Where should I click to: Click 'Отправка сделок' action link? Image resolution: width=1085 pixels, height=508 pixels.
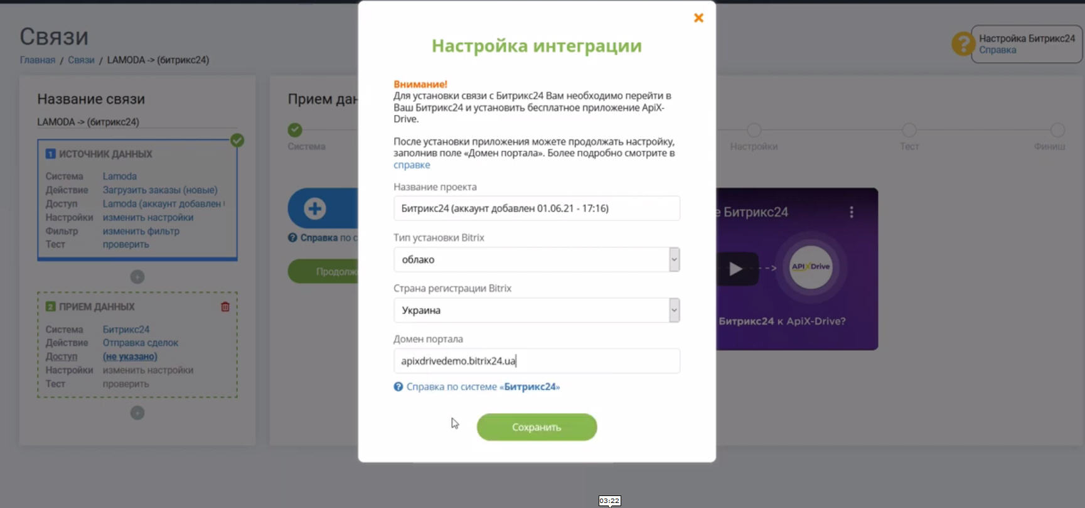(x=141, y=343)
